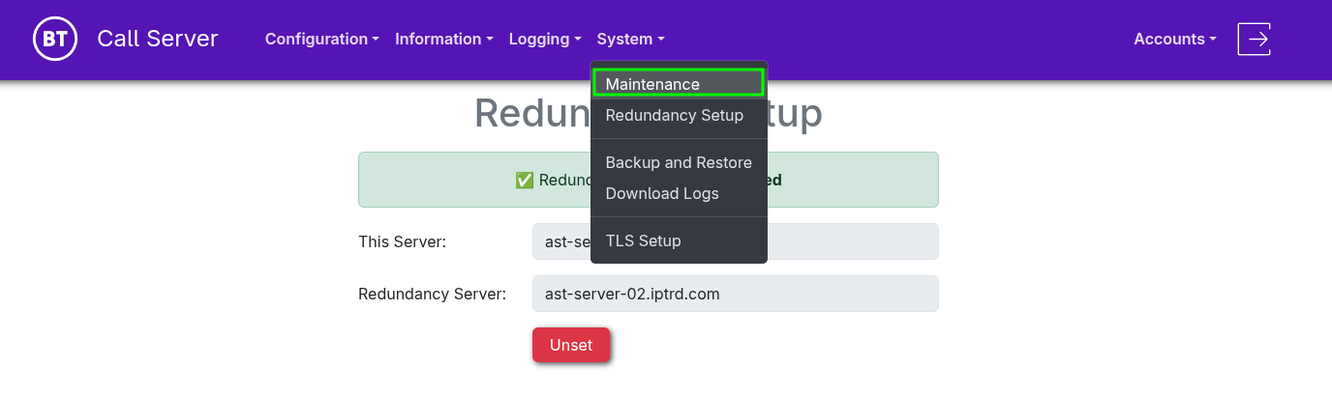This screenshot has height=395, width=1332.
Task: Focus the This Server input field
Action: 736,241
